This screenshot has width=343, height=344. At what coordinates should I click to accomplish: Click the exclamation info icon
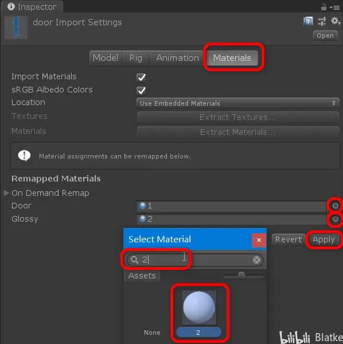pyautogui.click(x=24, y=156)
